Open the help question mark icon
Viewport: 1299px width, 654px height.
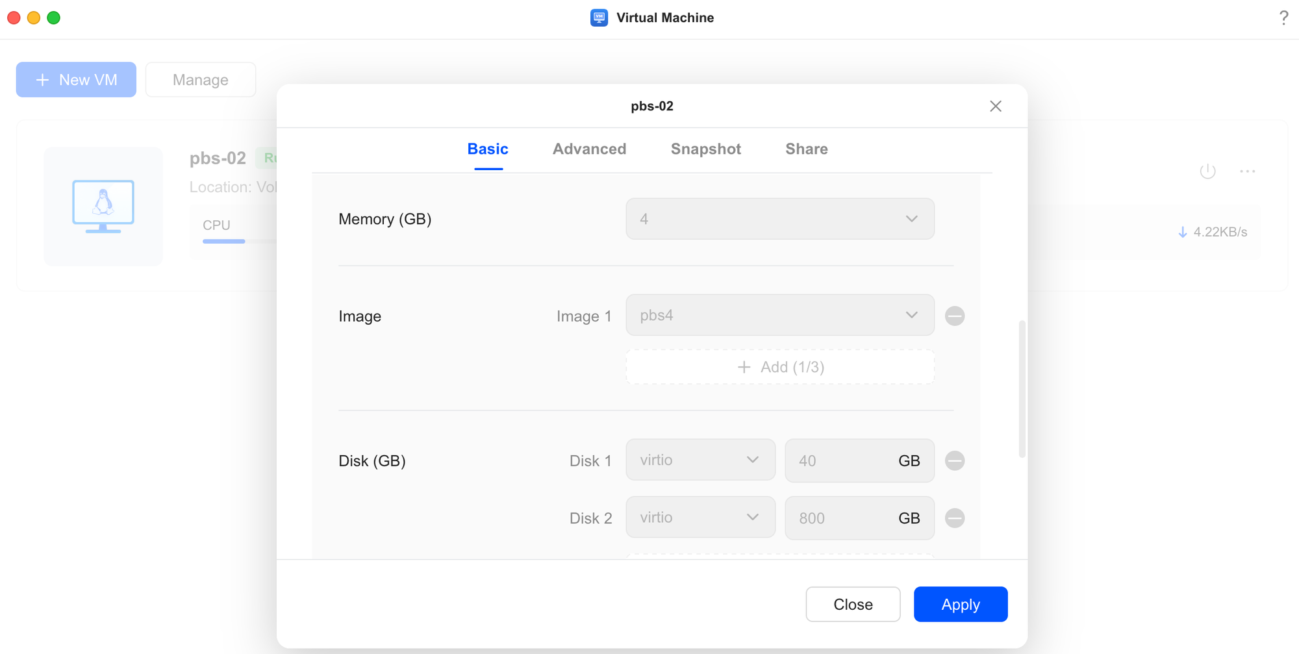click(1283, 18)
